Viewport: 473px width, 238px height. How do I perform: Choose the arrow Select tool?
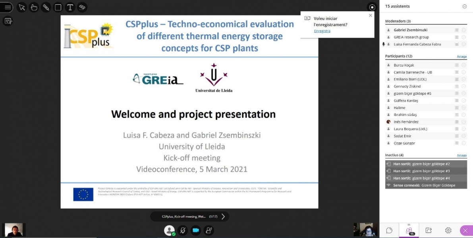[22, 8]
